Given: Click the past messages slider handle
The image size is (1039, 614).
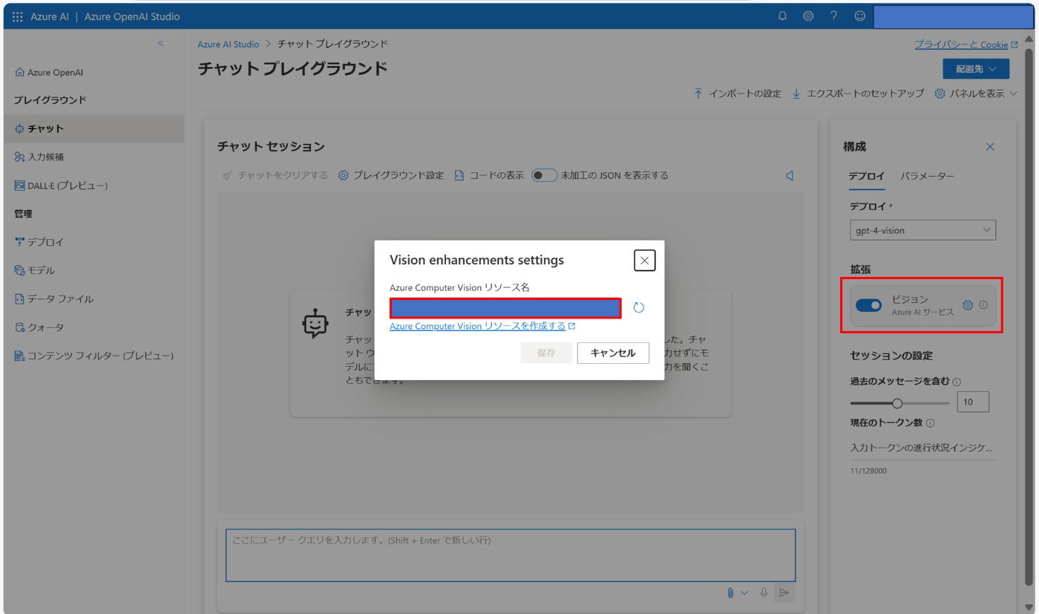Looking at the screenshot, I should click(x=897, y=403).
